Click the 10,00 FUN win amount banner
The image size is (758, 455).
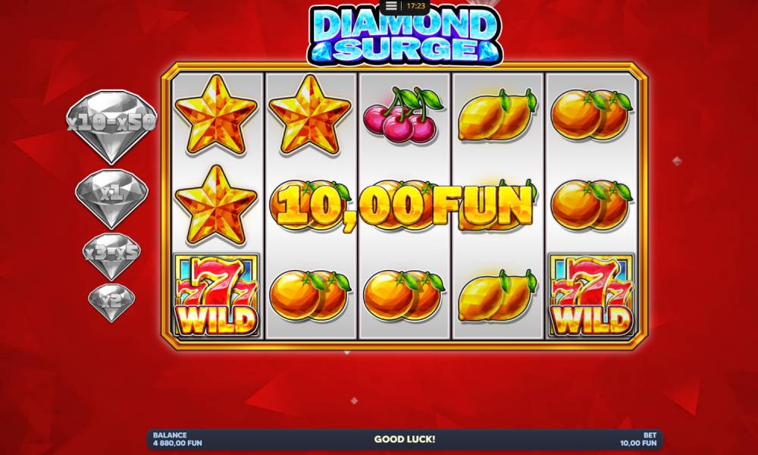click(405, 206)
